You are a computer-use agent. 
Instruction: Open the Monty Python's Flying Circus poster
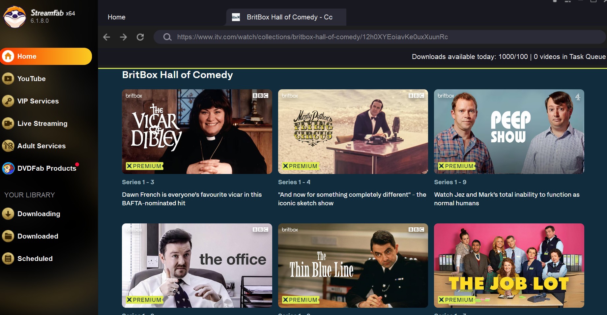click(353, 131)
